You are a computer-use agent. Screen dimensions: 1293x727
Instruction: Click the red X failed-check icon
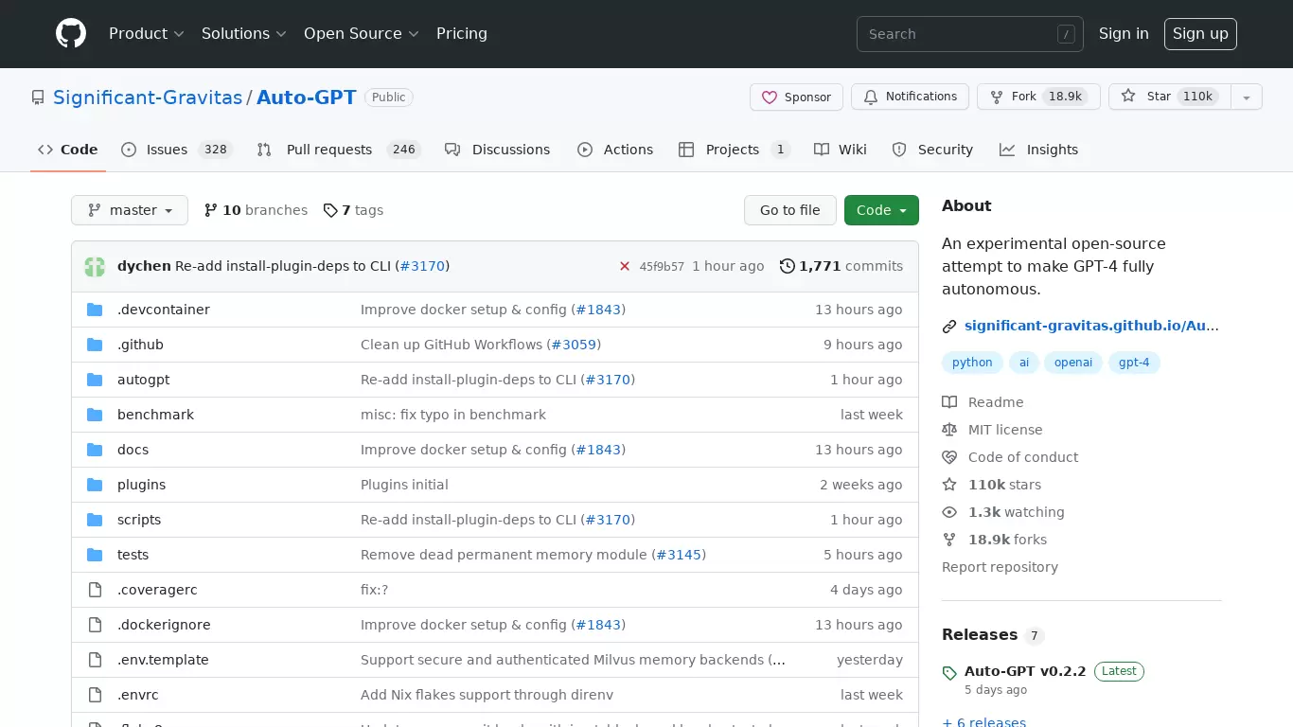tap(625, 266)
